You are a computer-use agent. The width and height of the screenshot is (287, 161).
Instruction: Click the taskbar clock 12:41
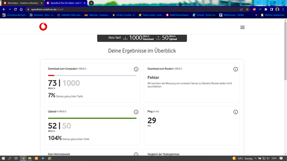[x=274, y=158]
